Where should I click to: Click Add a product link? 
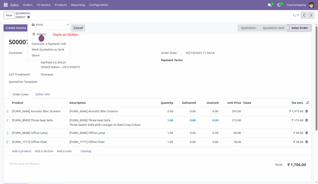[x=21, y=151]
